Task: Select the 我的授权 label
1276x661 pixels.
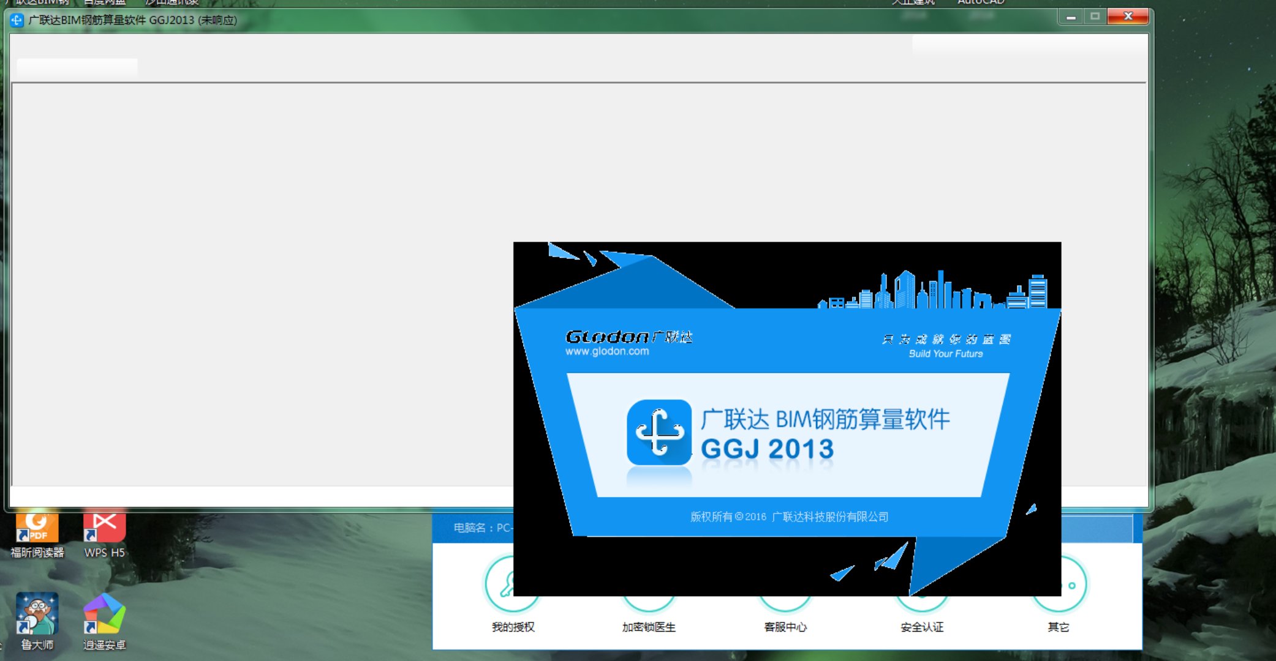Action: [513, 627]
